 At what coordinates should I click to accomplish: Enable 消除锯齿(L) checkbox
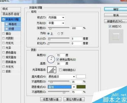[x=60, y=70]
